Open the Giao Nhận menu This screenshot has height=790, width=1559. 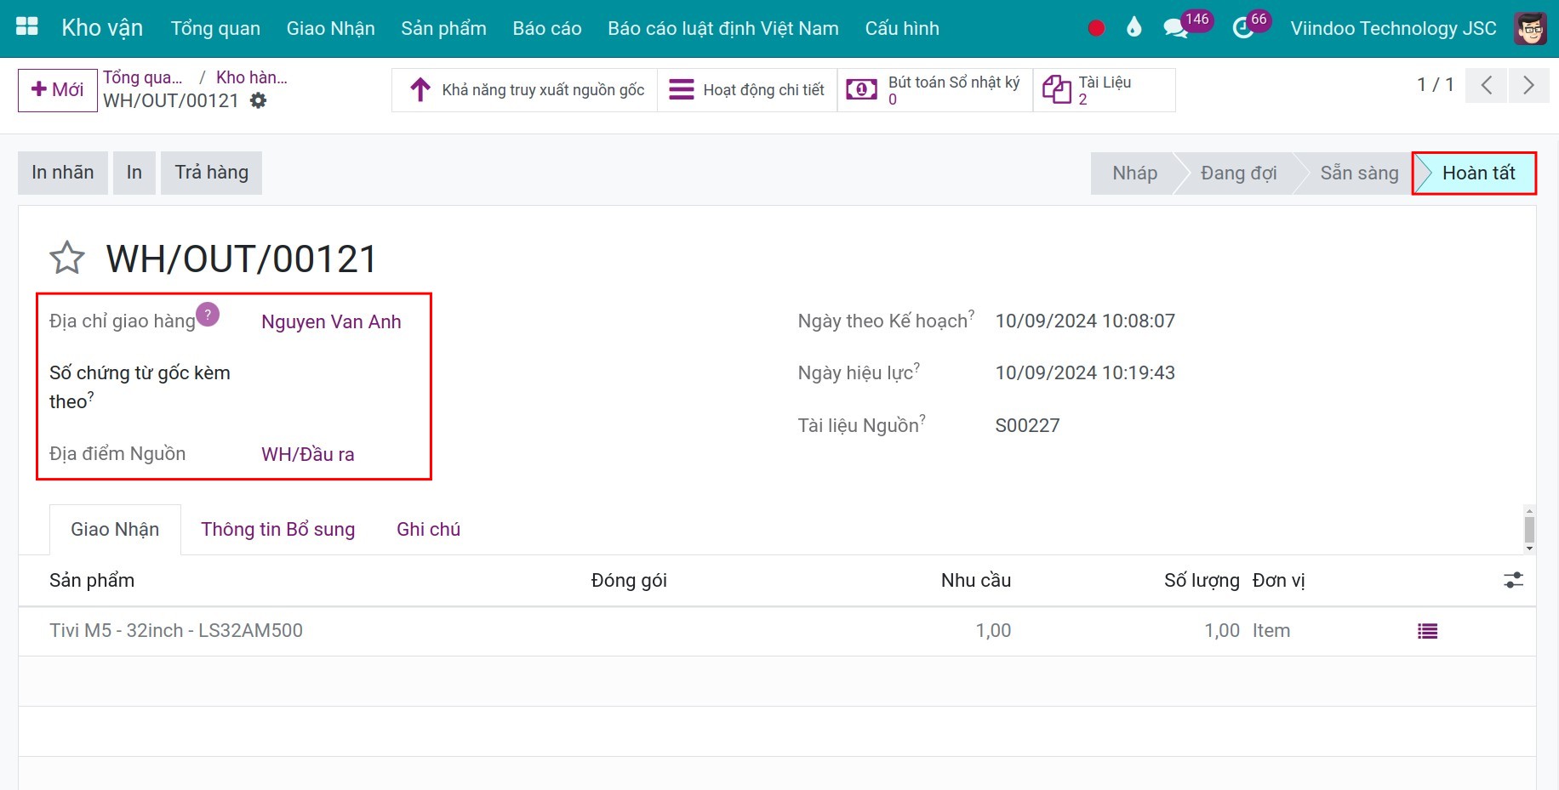coord(330,28)
